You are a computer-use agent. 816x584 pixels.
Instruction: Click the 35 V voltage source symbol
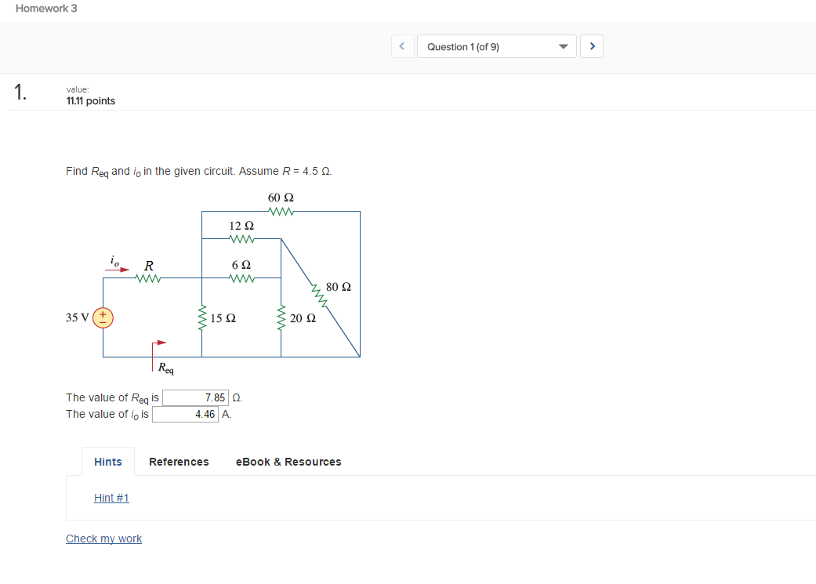click(x=103, y=317)
